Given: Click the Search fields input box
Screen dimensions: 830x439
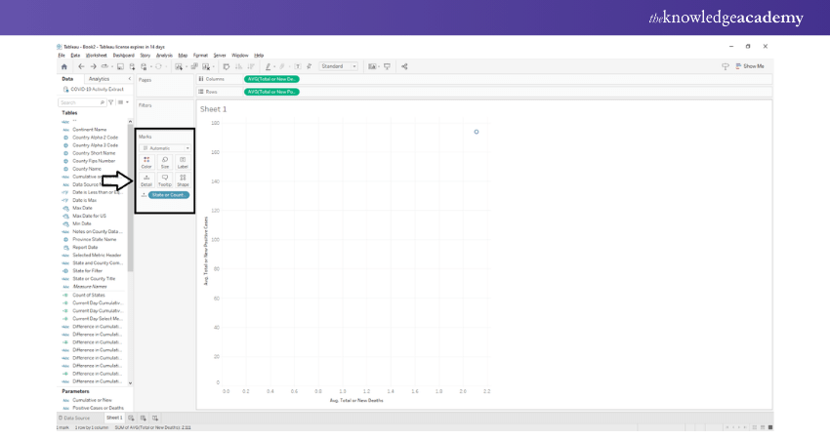Looking at the screenshot, I should [80, 102].
